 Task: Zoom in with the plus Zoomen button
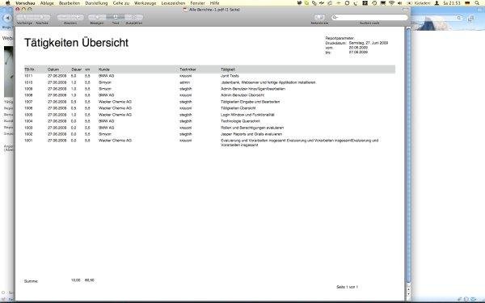coord(78,17)
